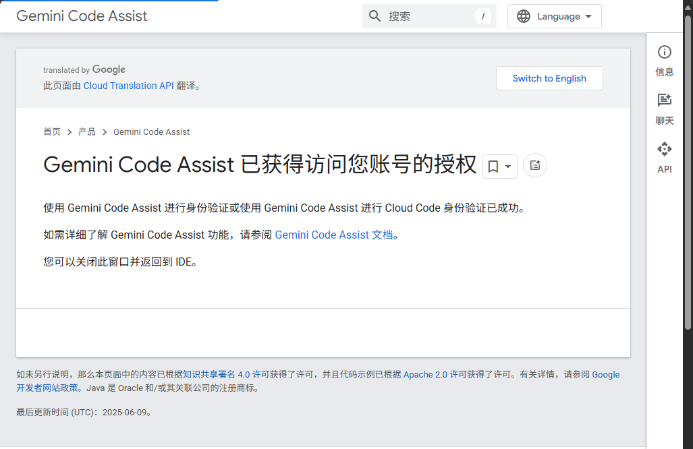Open the AI page summary icon
Viewport: 693px width, 449px height.
coord(534,165)
